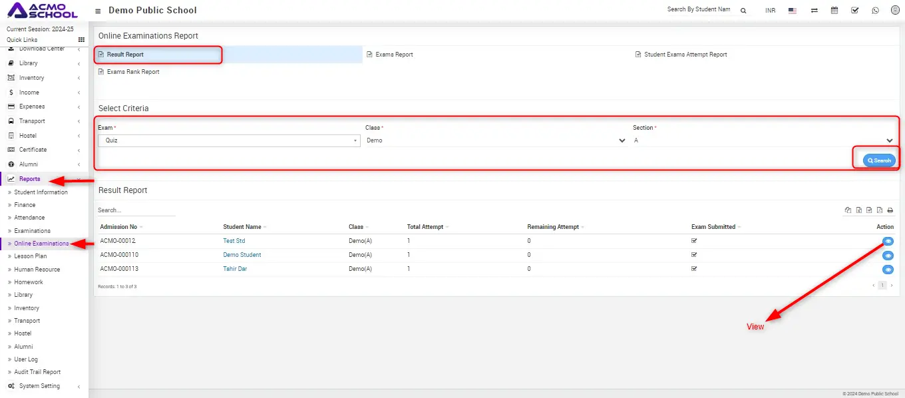Copy the result table to clipboard
The width and height of the screenshot is (905, 398).
pos(848,210)
